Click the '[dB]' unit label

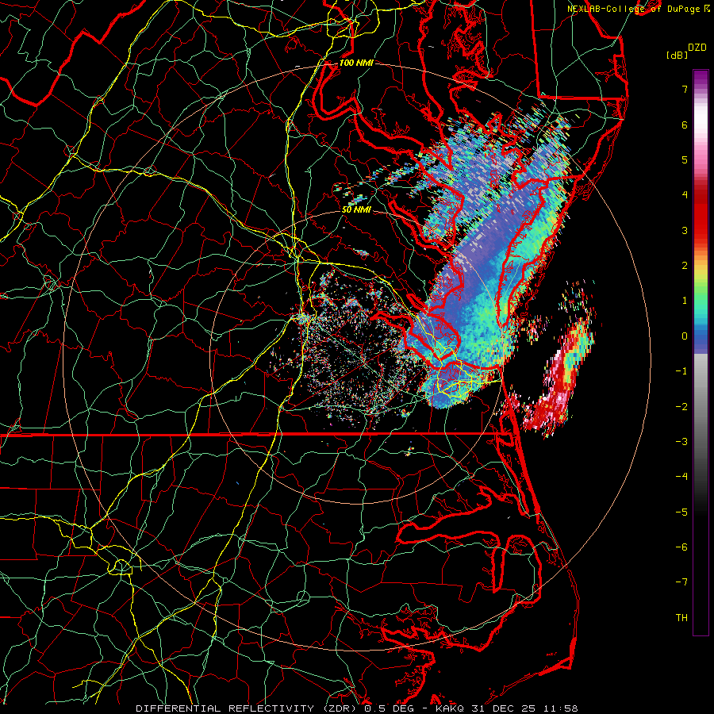[x=677, y=55]
